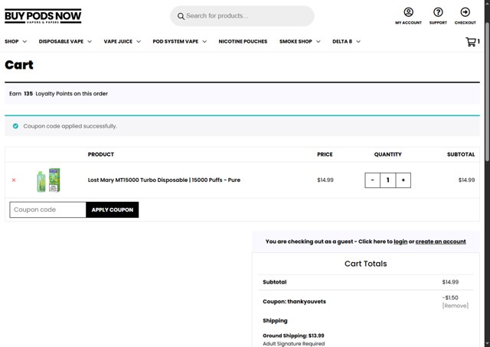This screenshot has height=347, width=490.
Task: Click the search magnifier icon
Action: (x=181, y=16)
